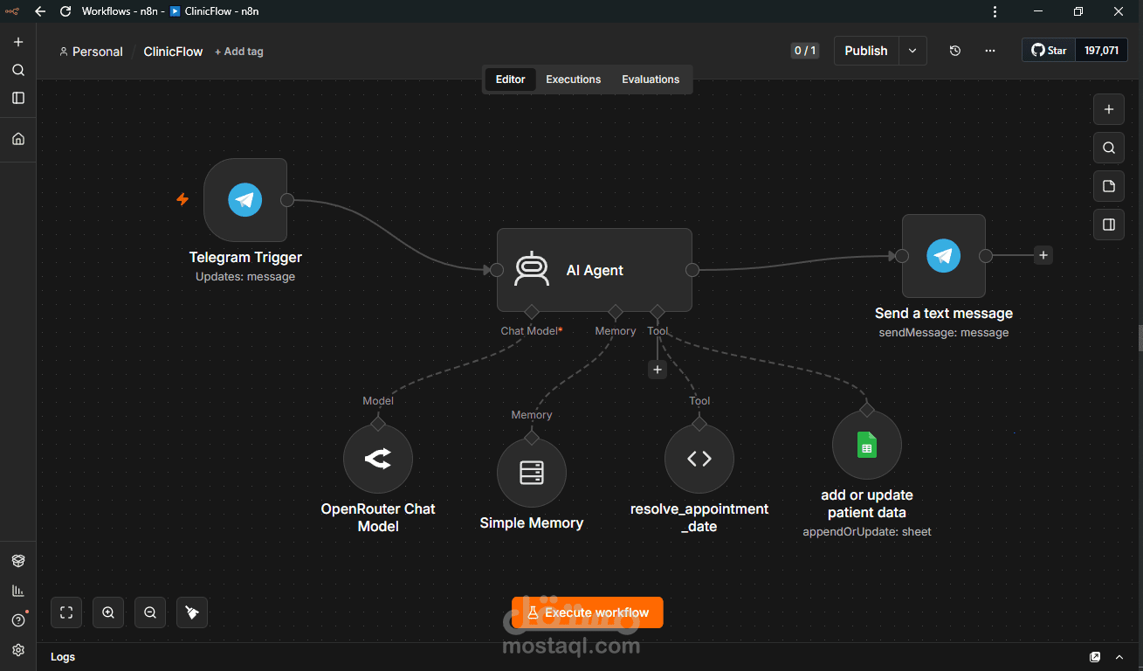Viewport: 1143px width, 671px height.
Task: Add a node with canvas plus button
Action: point(1109,109)
